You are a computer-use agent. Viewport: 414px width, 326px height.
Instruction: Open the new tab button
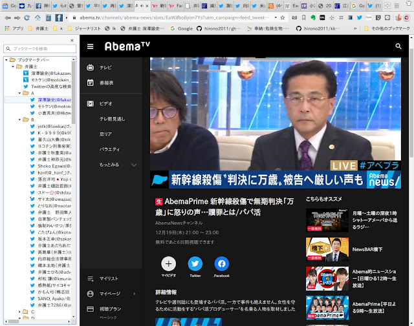tap(387, 6)
